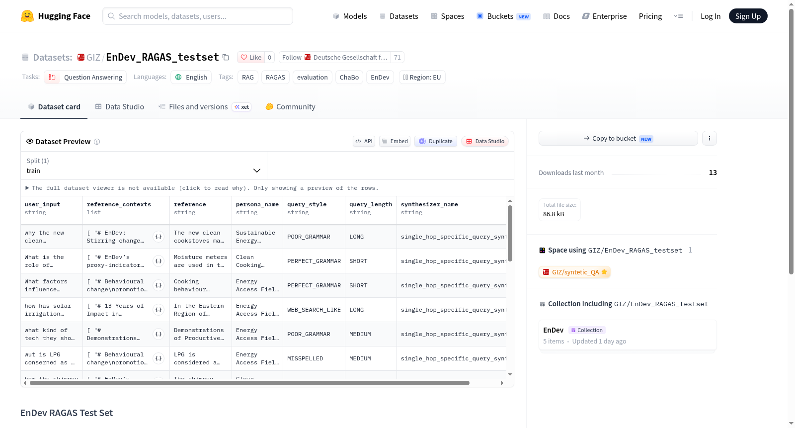Open the more options three-dot menu
Viewport: 795px width, 428px height.
coord(710,138)
